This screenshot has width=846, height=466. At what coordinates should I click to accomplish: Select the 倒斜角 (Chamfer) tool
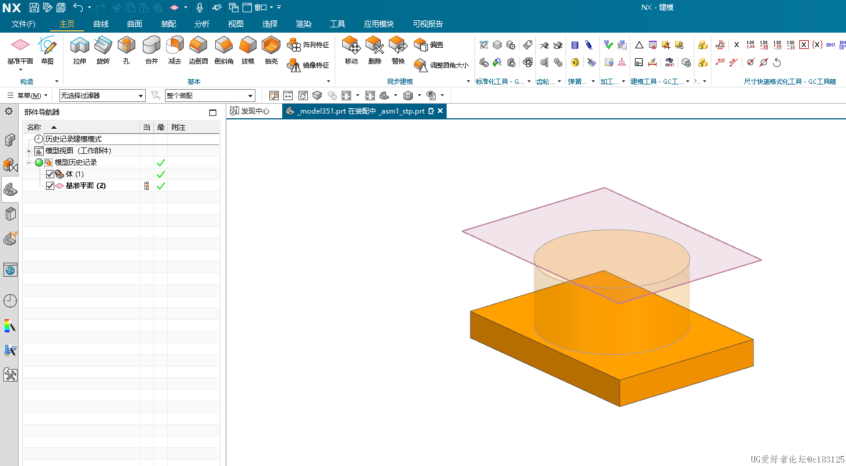click(224, 50)
